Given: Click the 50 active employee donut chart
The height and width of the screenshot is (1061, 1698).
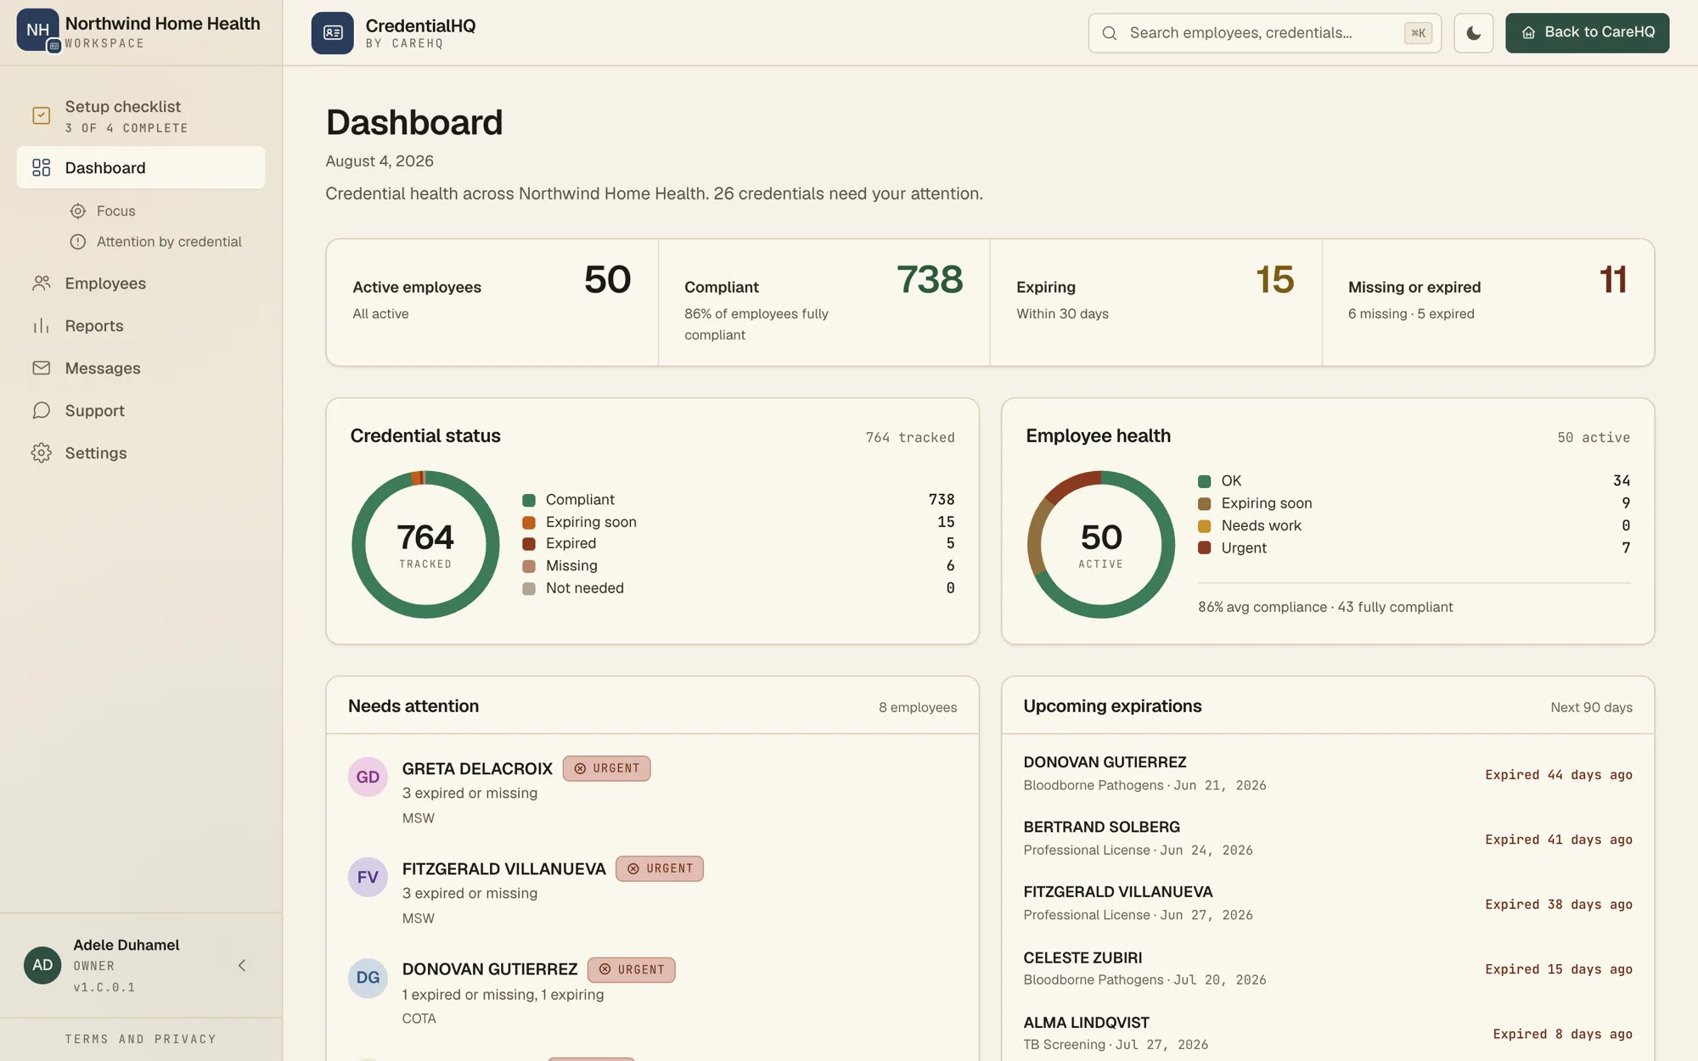Looking at the screenshot, I should pyautogui.click(x=1101, y=544).
